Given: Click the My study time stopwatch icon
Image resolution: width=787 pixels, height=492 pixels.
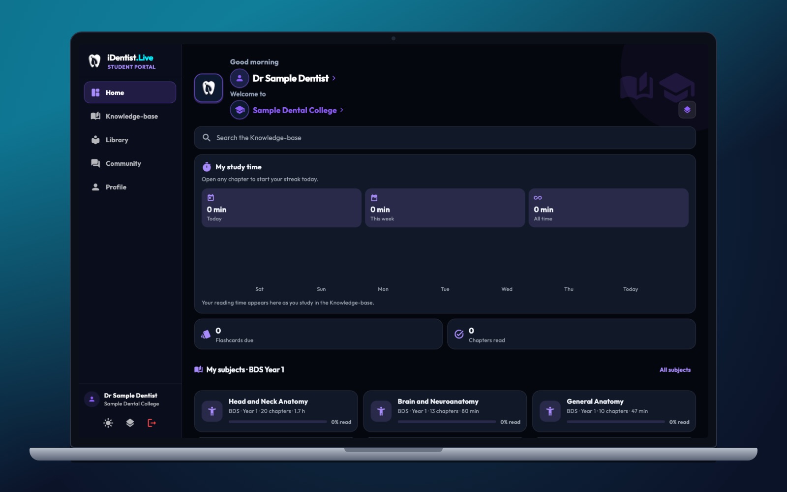Looking at the screenshot, I should 207,167.
